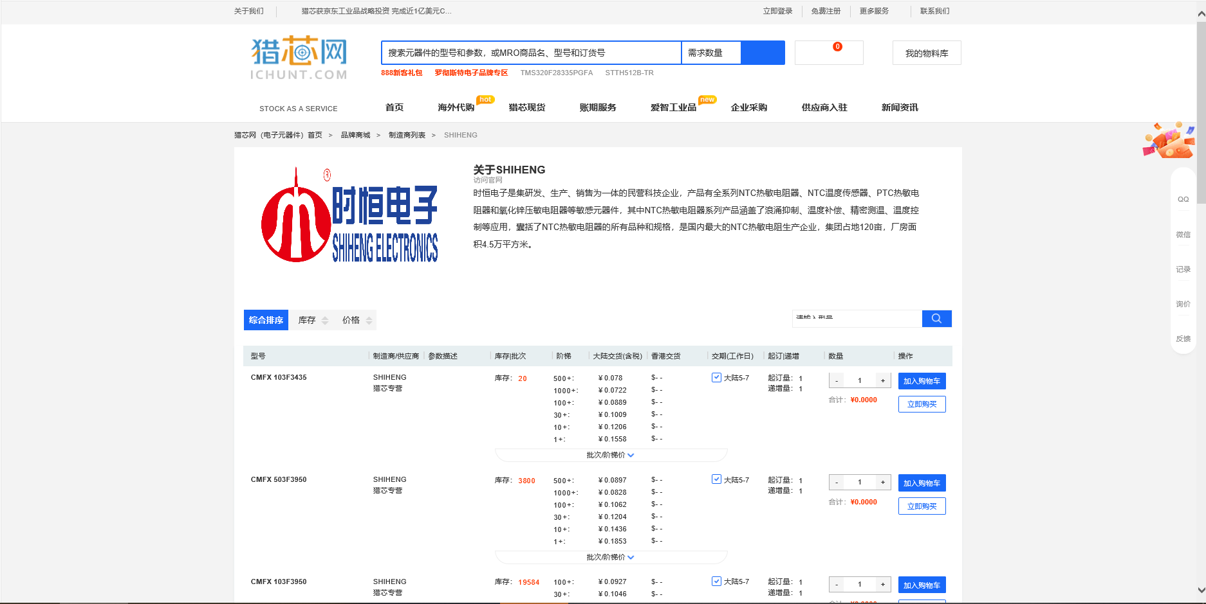This screenshot has height=604, width=1206.
Task: Click 立即登录 in top bar
Action: click(777, 11)
